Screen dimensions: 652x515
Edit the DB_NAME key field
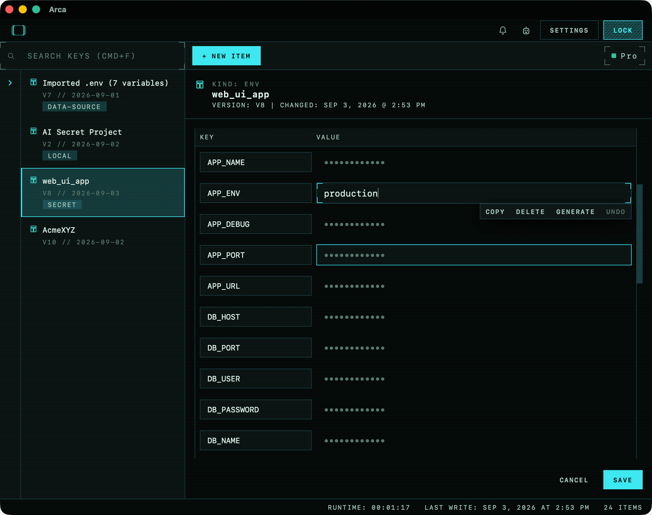point(255,440)
